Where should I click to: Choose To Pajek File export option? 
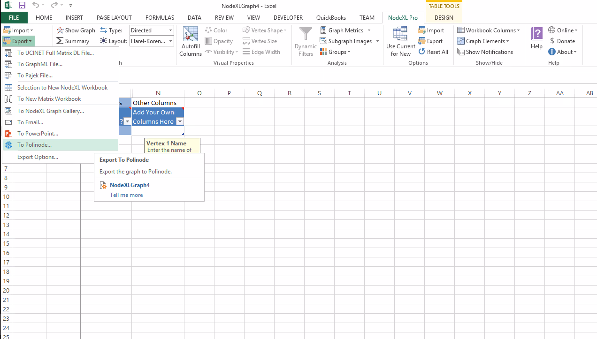61,75
